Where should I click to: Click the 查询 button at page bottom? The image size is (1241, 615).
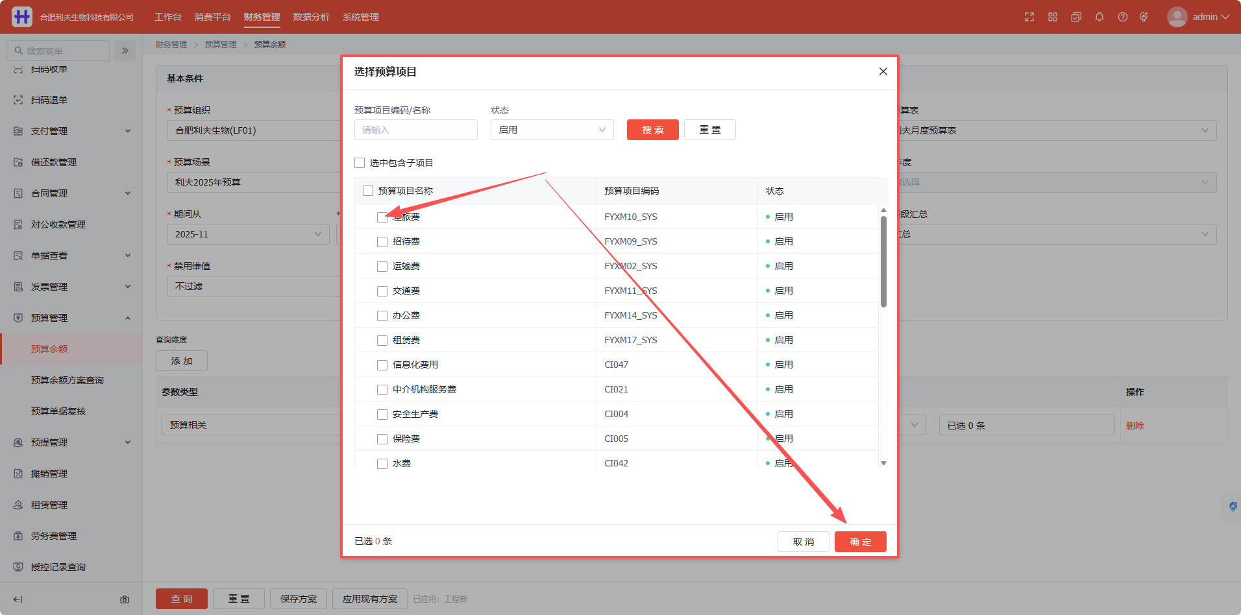pyautogui.click(x=182, y=599)
